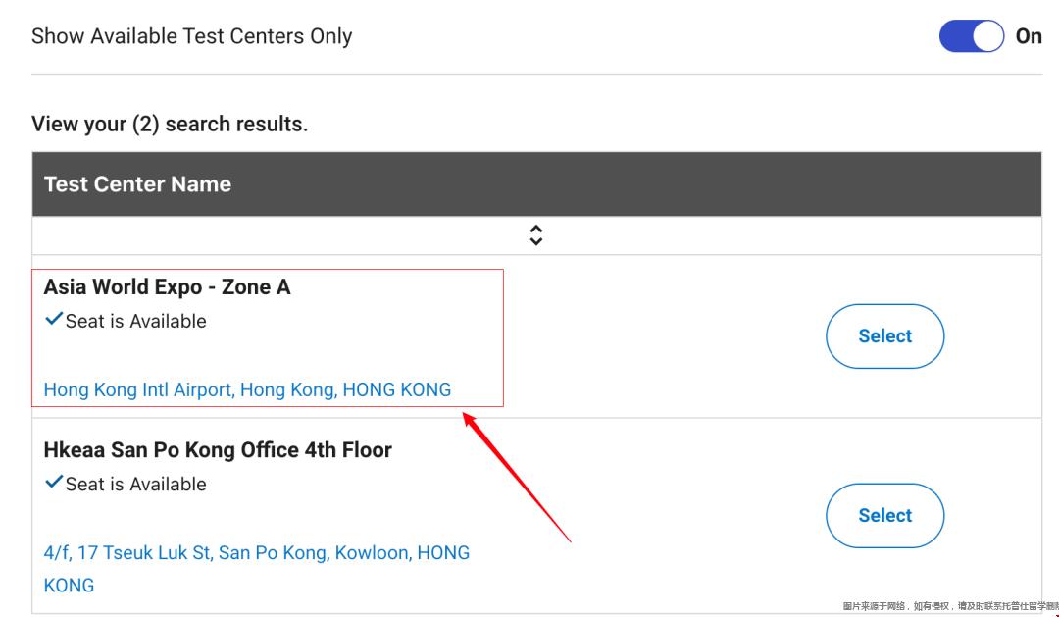Screen dimensions: 1059x617
Task: Select the Hkeaa San Po Kong Office center
Action: 884,516
